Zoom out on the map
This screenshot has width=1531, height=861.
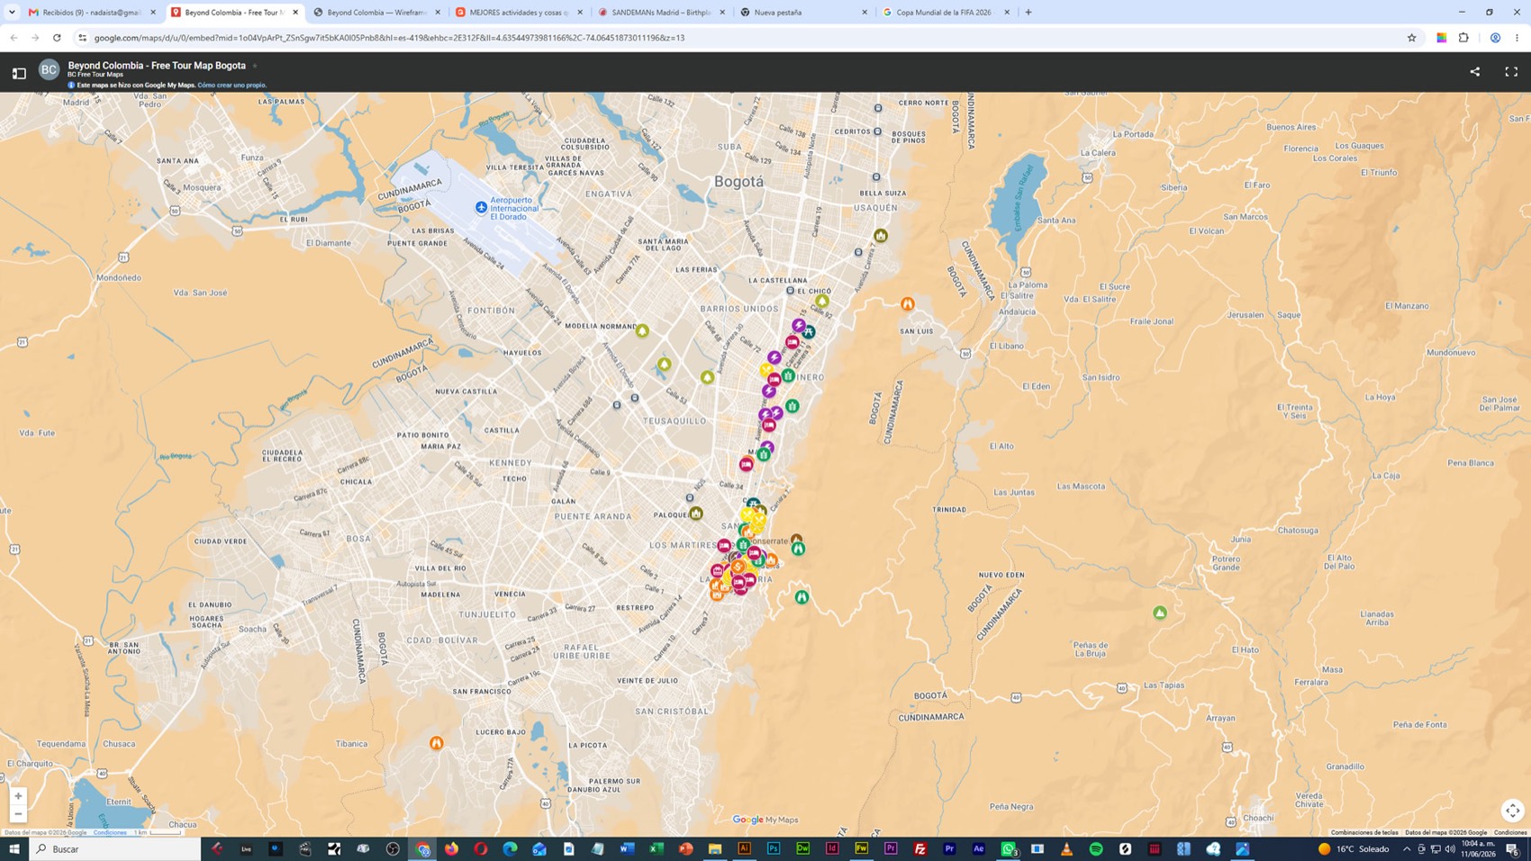point(18,813)
